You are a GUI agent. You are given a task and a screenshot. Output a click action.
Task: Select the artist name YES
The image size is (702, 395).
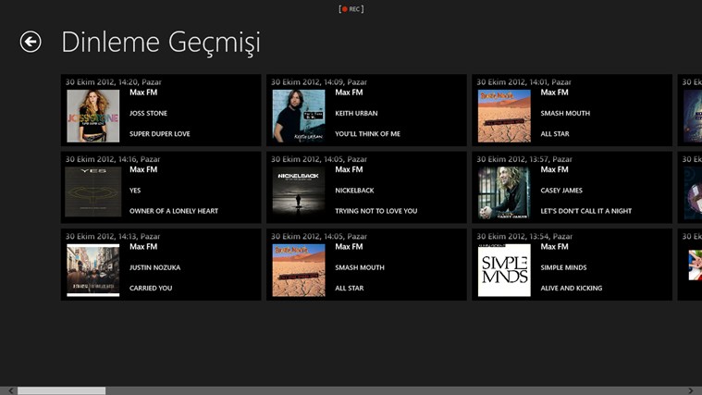(135, 191)
